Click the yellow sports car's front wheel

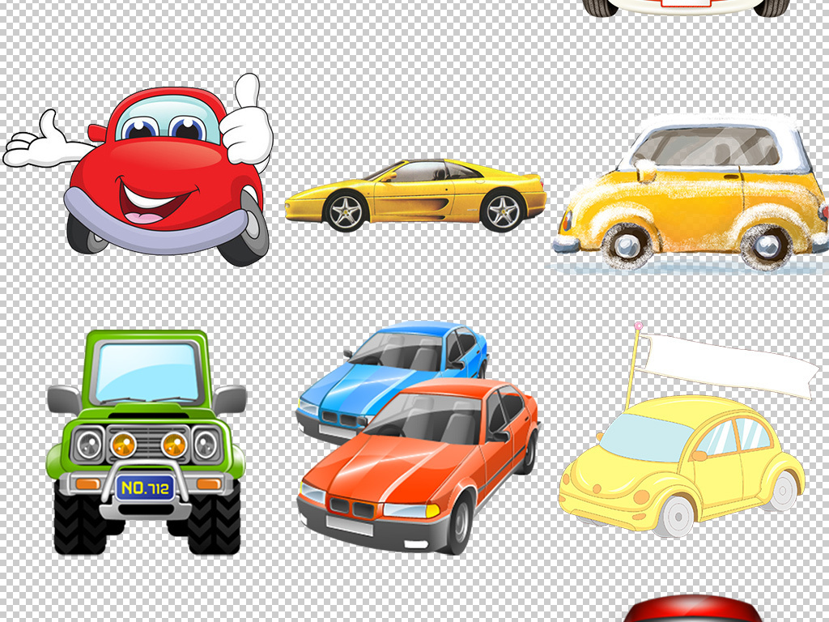point(346,211)
